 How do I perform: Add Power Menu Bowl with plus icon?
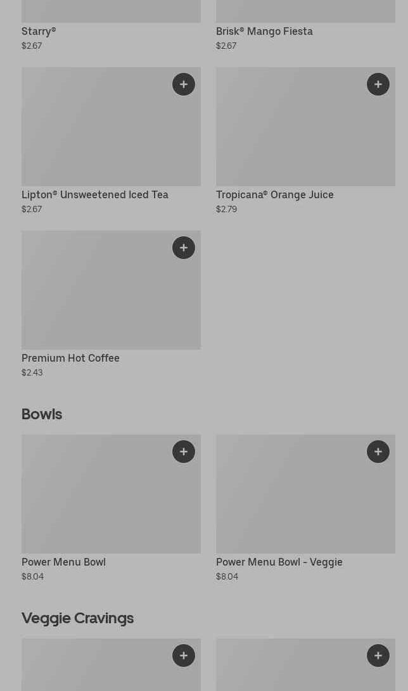[184, 452]
